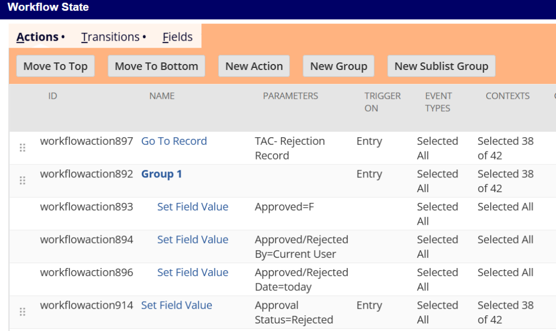Image resolution: width=556 pixels, height=331 pixels.
Task: Open Set Field Value for workflowaction914
Action: click(x=176, y=305)
